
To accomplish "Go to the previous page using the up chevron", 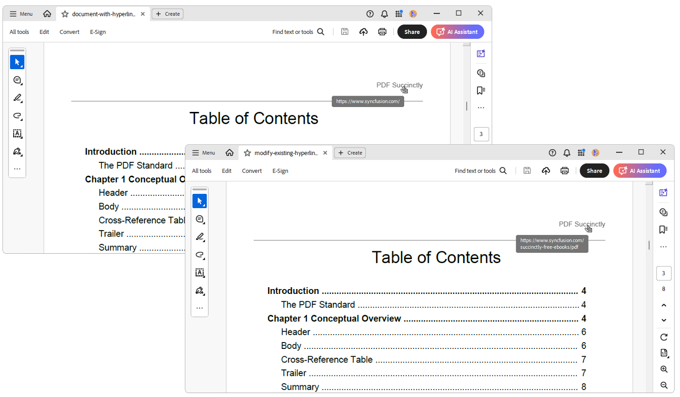I will point(664,305).
